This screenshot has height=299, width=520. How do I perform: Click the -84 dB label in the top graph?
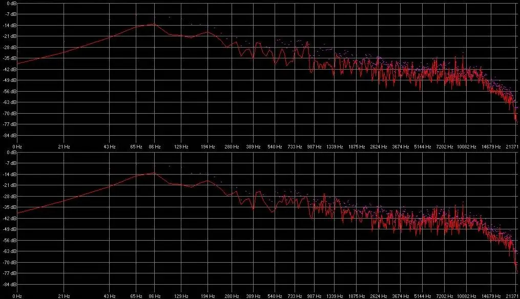coord(10,136)
